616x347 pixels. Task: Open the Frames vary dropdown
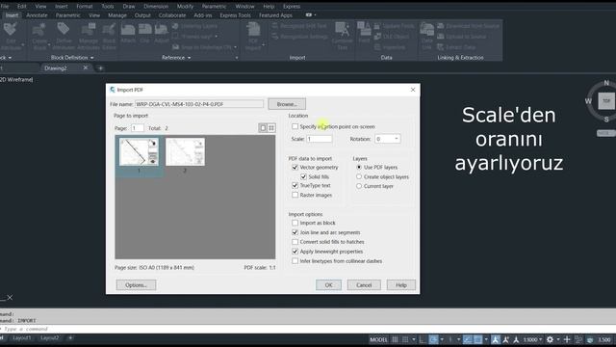pyautogui.click(x=217, y=37)
